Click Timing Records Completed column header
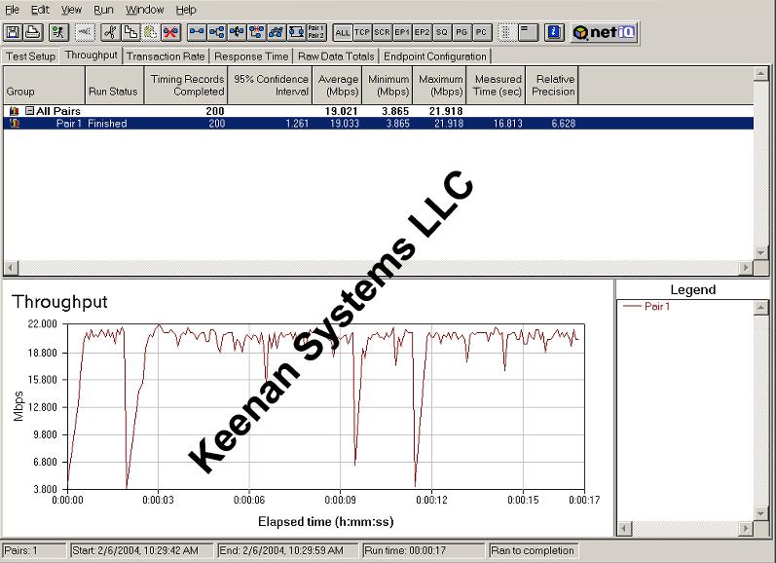776x563 pixels. (x=186, y=85)
